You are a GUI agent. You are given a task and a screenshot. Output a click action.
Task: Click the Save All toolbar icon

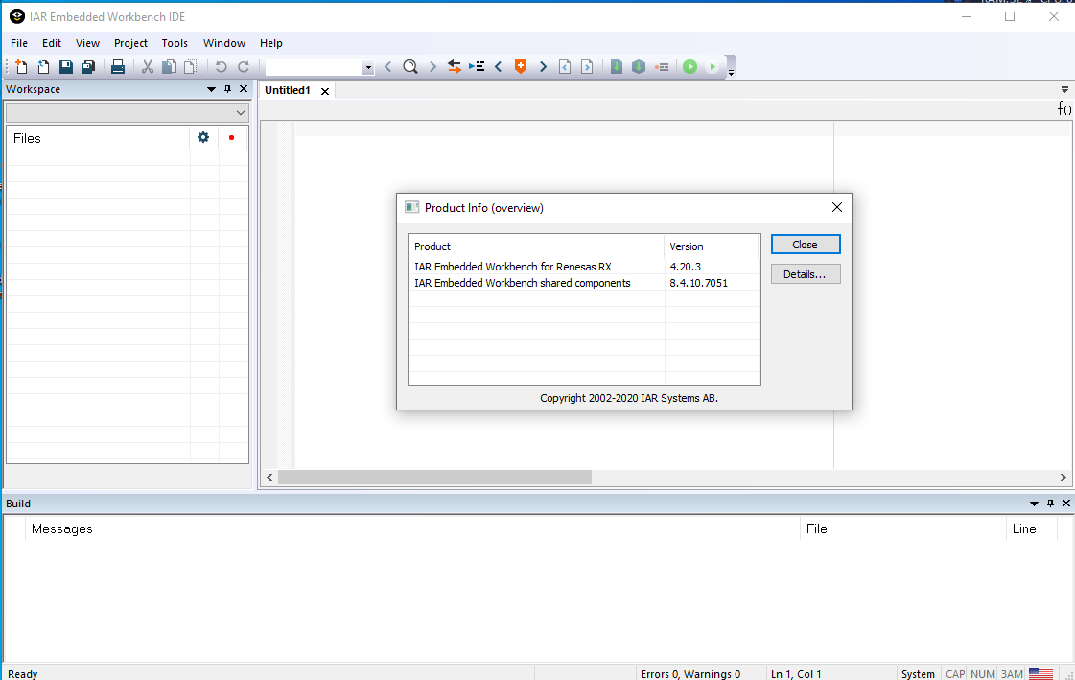pyautogui.click(x=88, y=66)
